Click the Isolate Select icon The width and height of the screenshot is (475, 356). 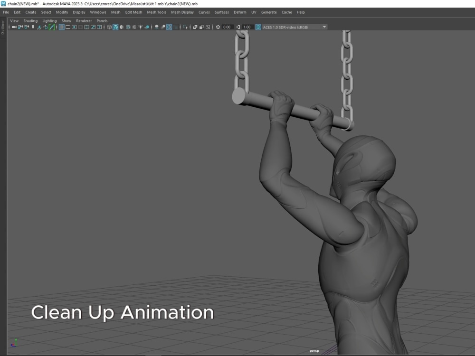pos(185,27)
